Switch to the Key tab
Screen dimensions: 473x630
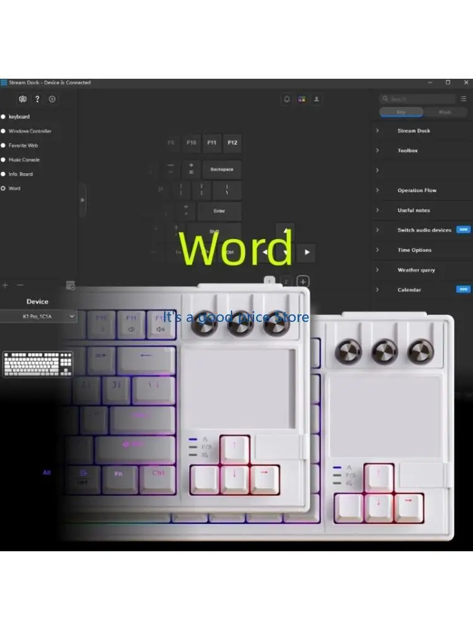(x=401, y=112)
